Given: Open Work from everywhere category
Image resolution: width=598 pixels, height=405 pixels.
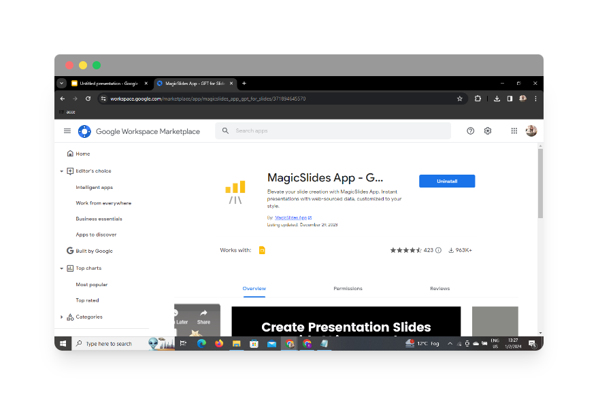Looking at the screenshot, I should coord(103,203).
